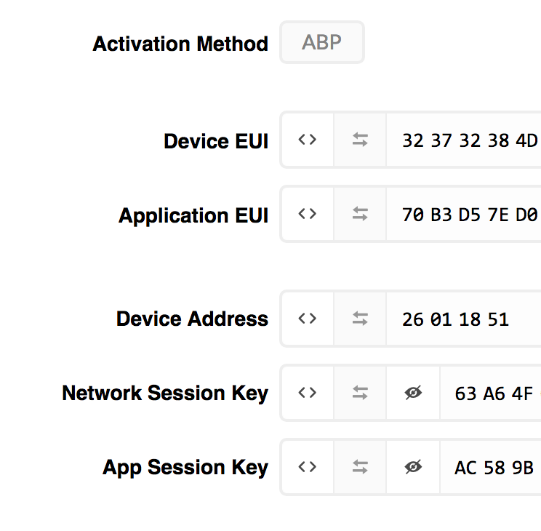Select the Application EUI value 70 B3 D5
The width and height of the screenshot is (541, 531).
pos(441,215)
